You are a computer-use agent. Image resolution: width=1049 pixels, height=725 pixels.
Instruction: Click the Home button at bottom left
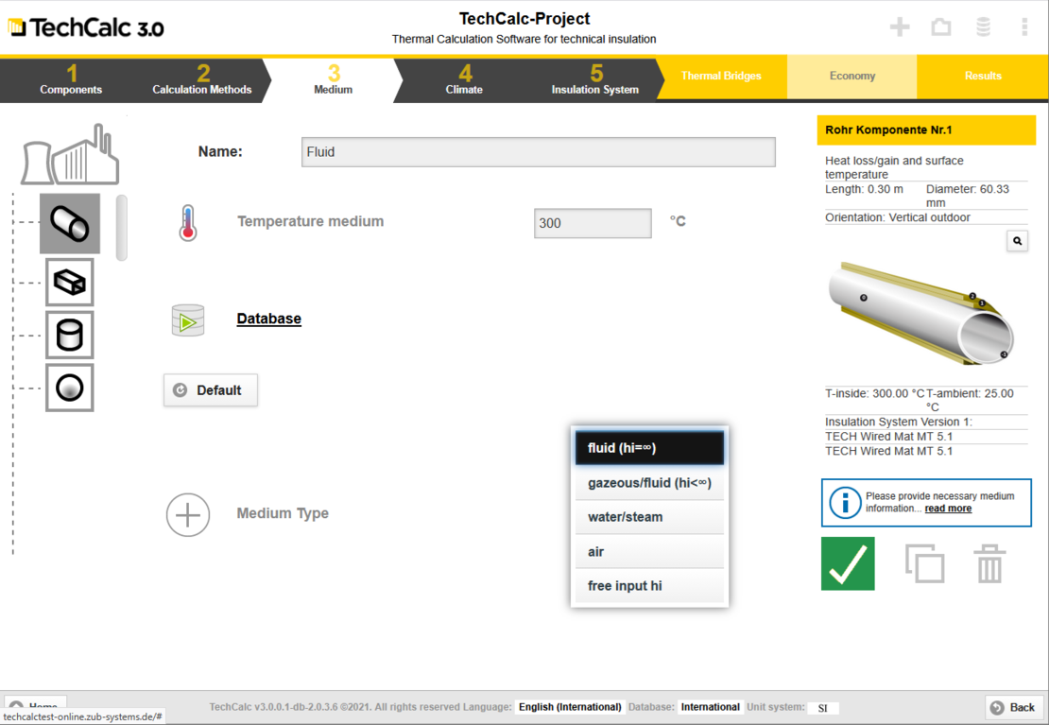point(36,703)
